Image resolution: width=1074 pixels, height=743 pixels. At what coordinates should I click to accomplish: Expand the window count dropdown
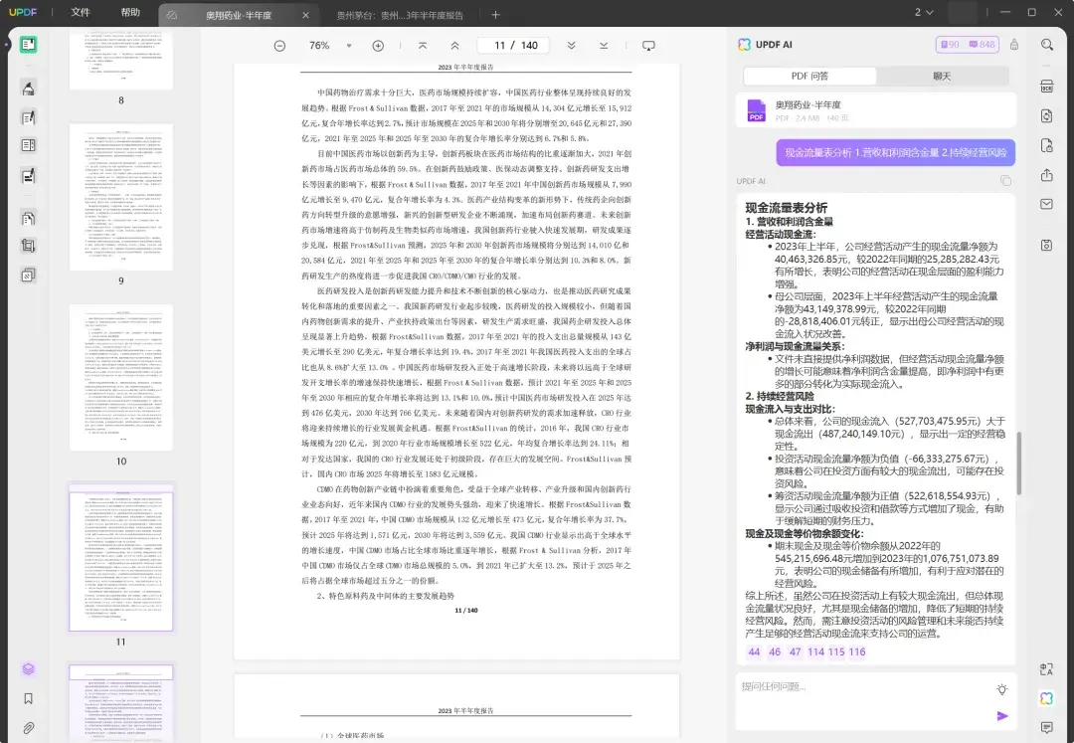tap(924, 12)
